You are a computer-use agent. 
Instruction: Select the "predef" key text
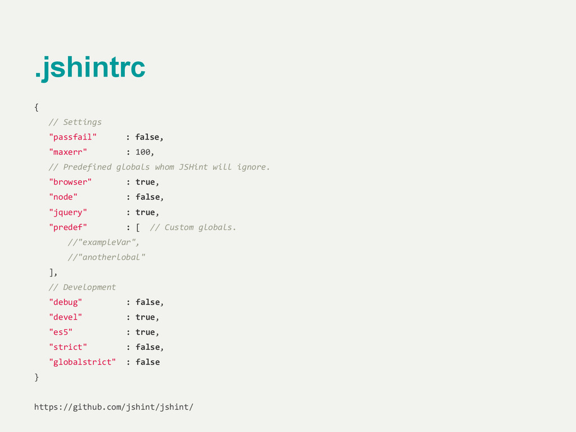[68, 227]
